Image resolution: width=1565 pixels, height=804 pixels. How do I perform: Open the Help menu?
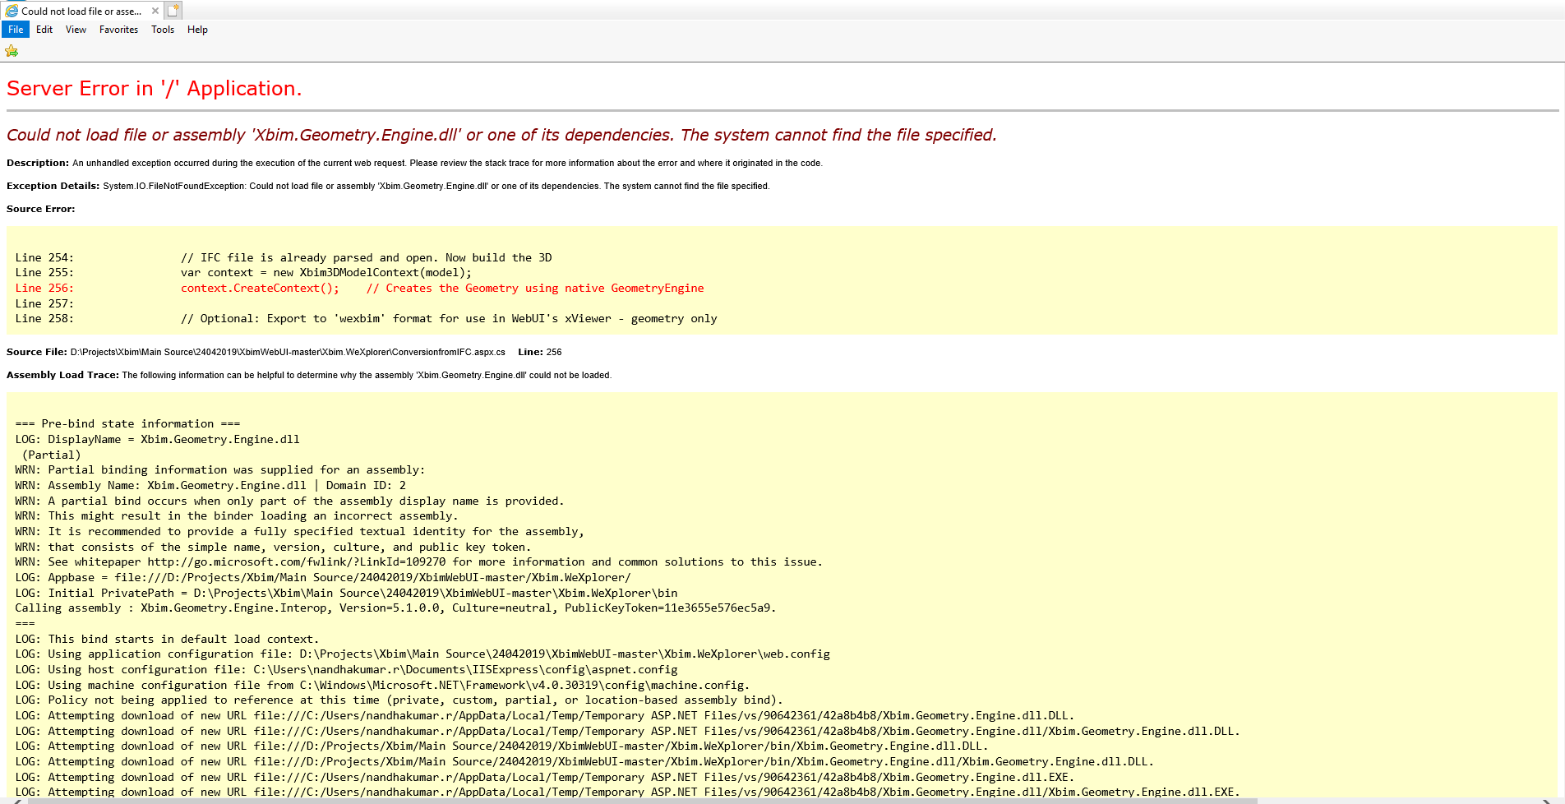click(x=197, y=30)
